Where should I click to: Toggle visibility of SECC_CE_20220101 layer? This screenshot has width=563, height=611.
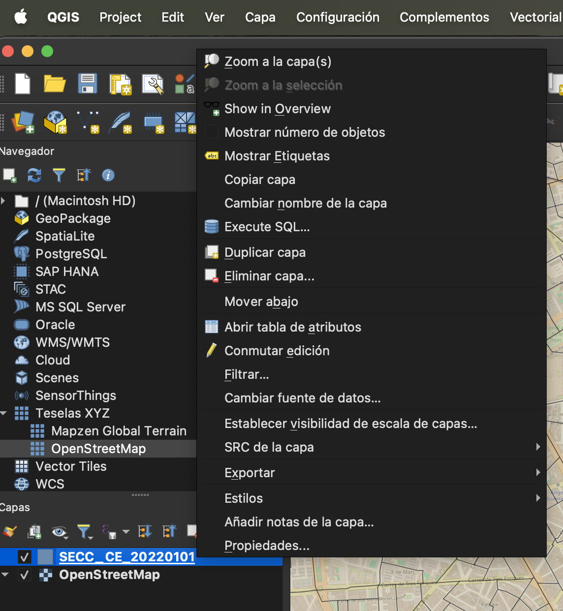25,557
